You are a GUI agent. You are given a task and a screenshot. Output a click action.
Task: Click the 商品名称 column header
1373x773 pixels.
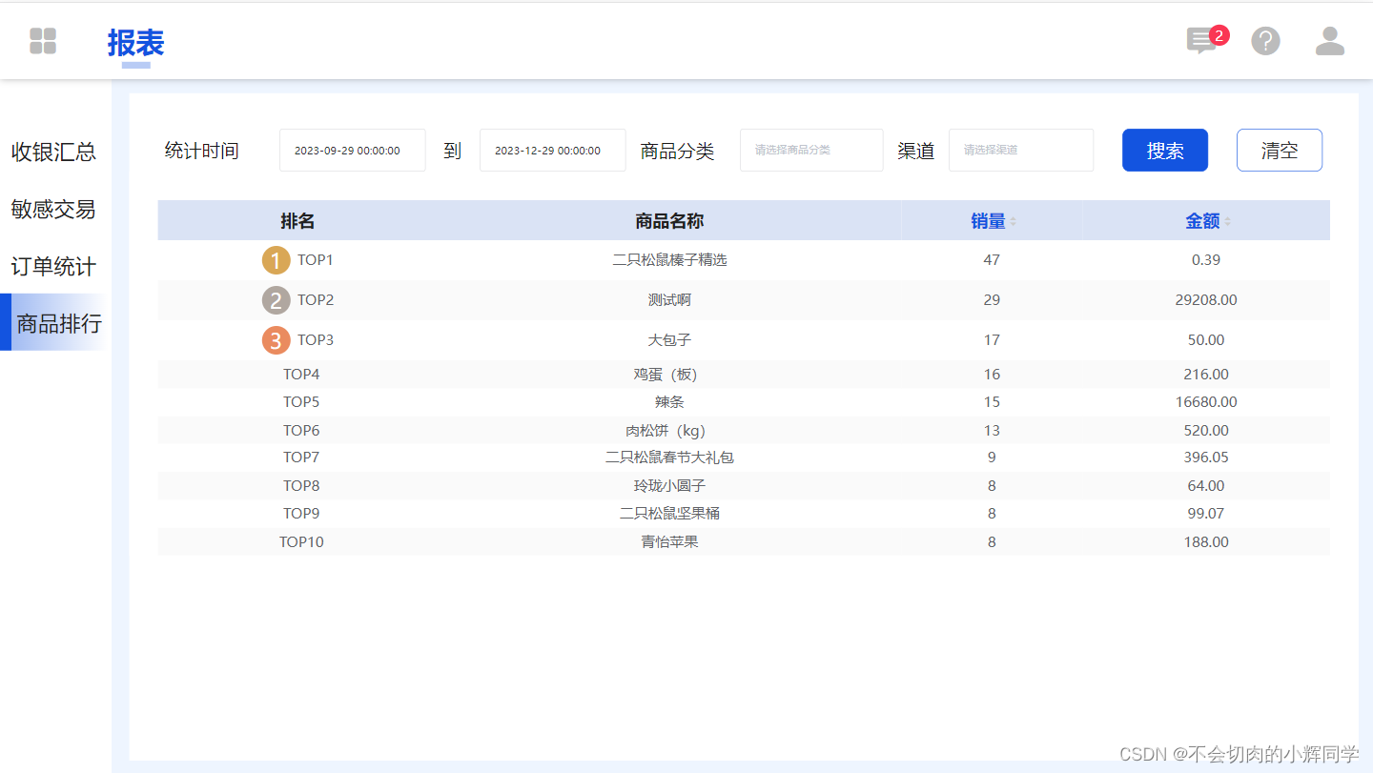click(669, 221)
